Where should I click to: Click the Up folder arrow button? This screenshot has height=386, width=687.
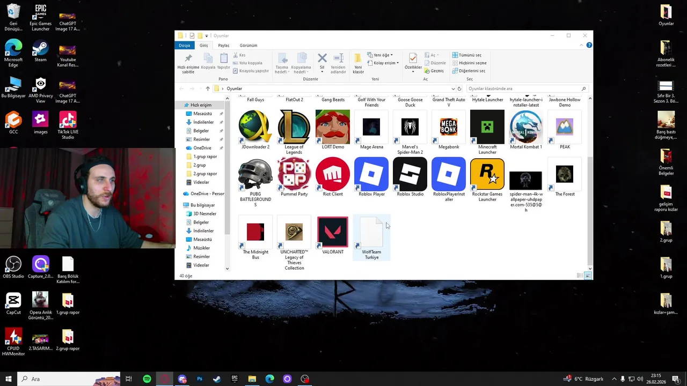(208, 88)
